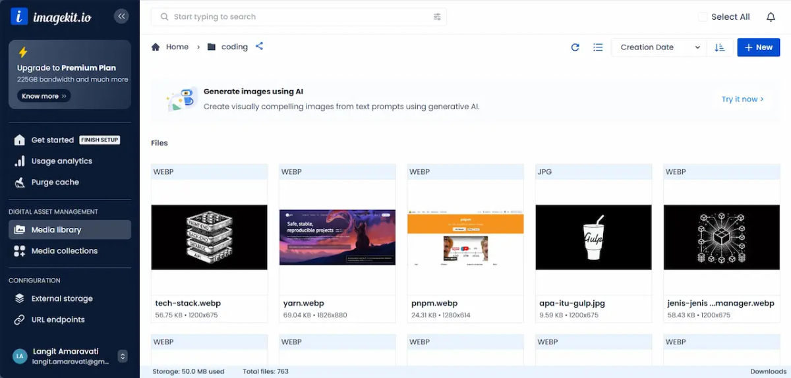This screenshot has height=378, width=791.
Task: Open the Downloads panel in status bar
Action: pyautogui.click(x=769, y=371)
